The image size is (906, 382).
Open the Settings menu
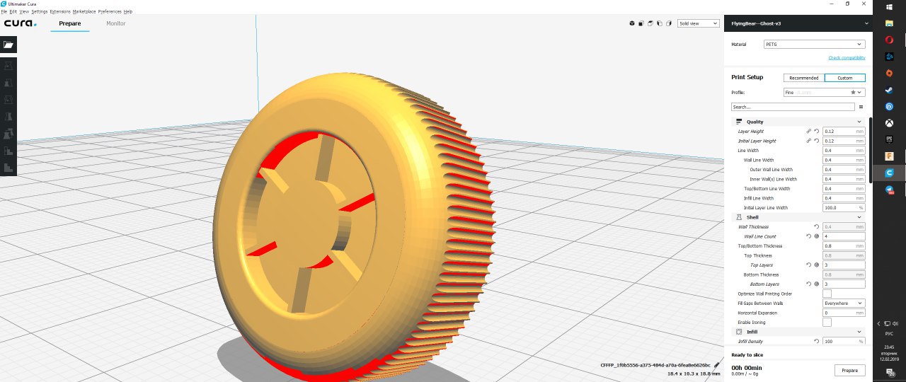tap(40, 12)
